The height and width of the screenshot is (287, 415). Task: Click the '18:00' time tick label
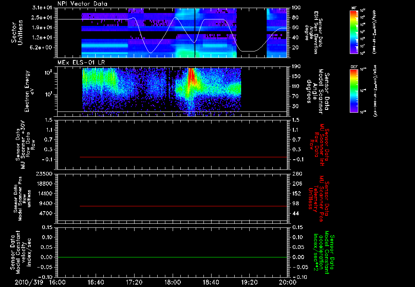point(173,282)
